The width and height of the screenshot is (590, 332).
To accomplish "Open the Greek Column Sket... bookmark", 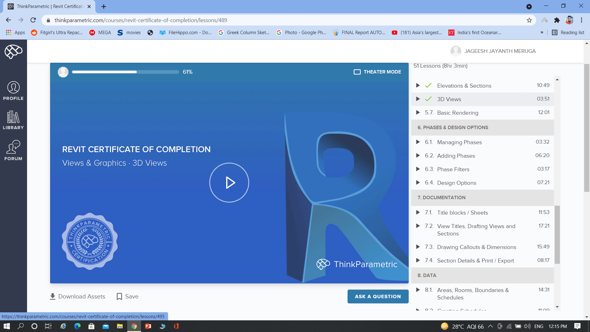I will 244,33.
